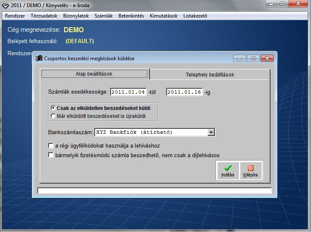Select 'Már elküldött beszedéseket is újraküldi' option
The image size is (311, 232).
(53, 116)
